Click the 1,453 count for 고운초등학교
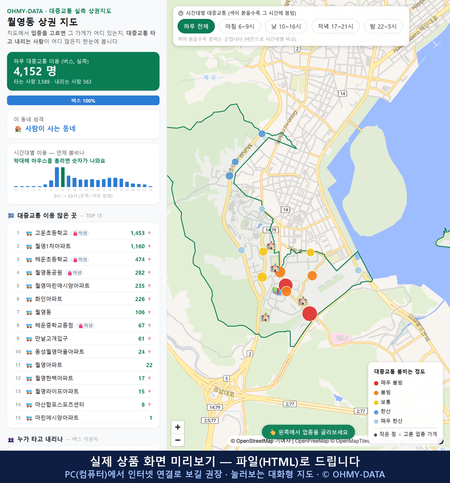The image size is (450, 483). [138, 233]
